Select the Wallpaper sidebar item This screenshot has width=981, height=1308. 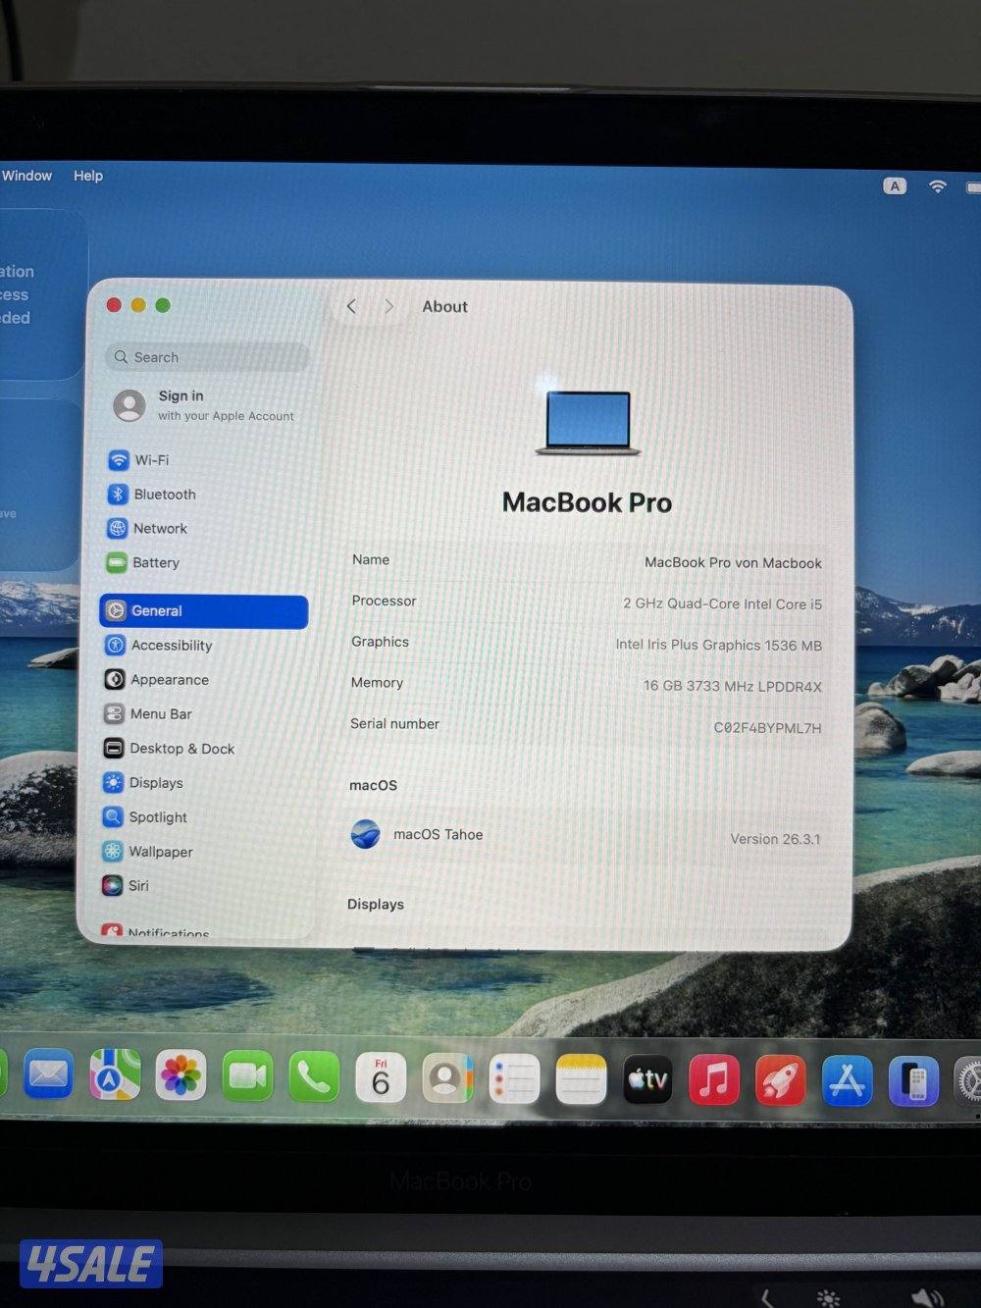click(160, 852)
